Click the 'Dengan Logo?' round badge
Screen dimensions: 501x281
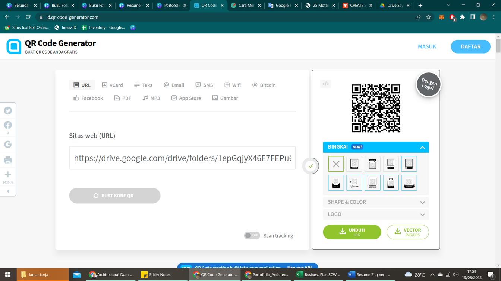pos(429,84)
